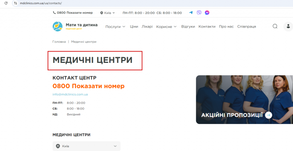
Task: Click the phone handset icon in the top bar
Action: coord(55,13)
